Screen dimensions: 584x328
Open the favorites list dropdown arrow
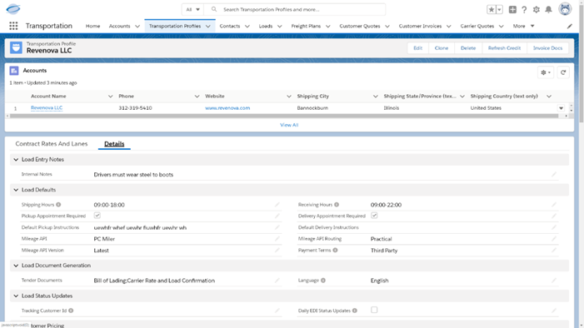pyautogui.click(x=500, y=10)
